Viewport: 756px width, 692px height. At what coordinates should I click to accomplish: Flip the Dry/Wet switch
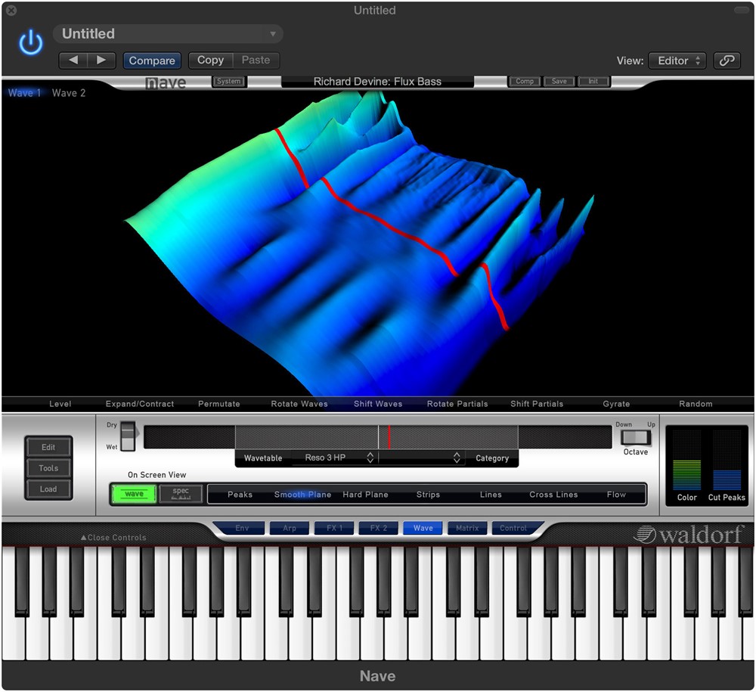click(128, 436)
